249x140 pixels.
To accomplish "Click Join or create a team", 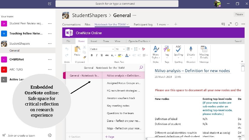I will click(22, 136).
